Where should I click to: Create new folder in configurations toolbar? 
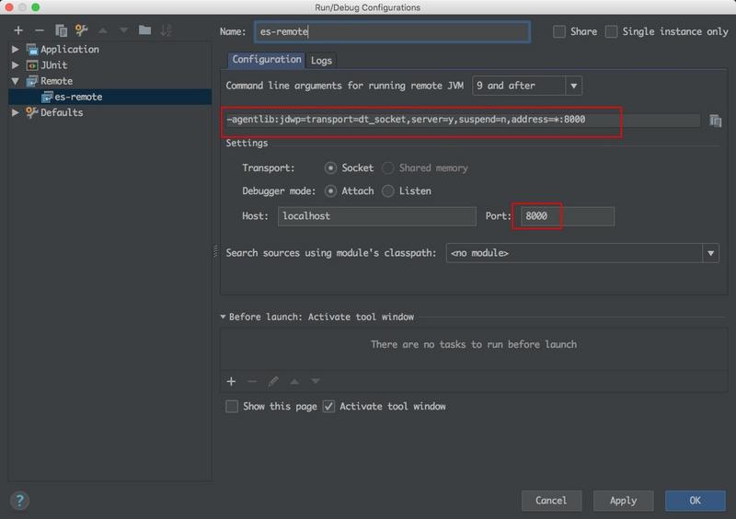144,30
